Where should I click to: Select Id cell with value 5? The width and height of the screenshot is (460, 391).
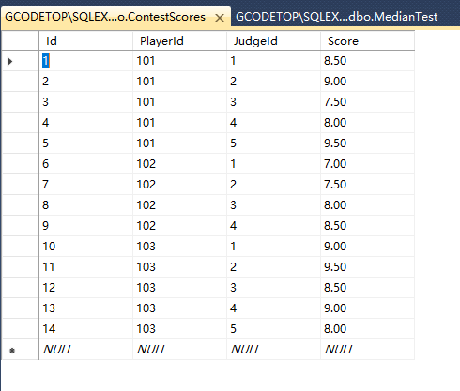pyautogui.click(x=86, y=143)
